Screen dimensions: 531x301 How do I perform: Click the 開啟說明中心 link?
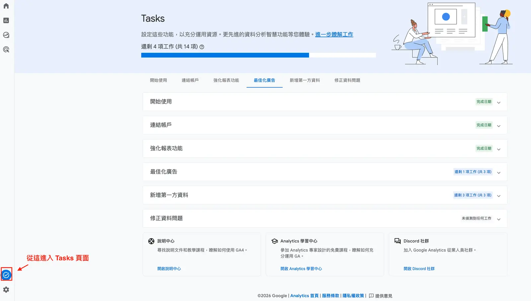(169, 269)
